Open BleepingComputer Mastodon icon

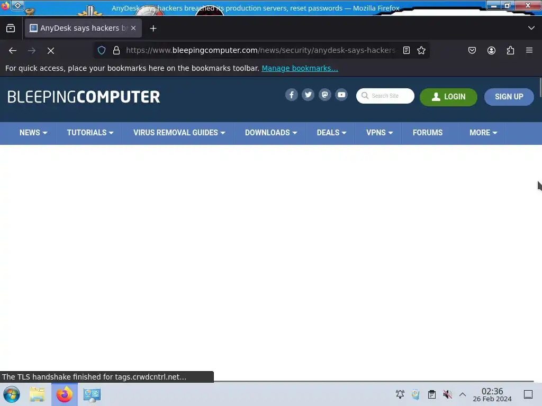coord(324,95)
